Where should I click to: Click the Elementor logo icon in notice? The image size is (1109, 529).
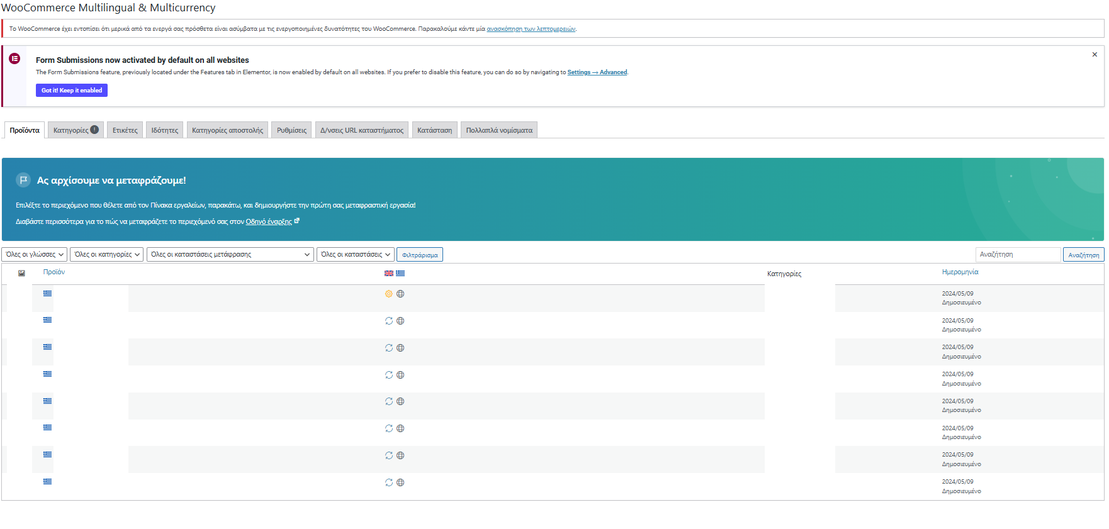(14, 58)
